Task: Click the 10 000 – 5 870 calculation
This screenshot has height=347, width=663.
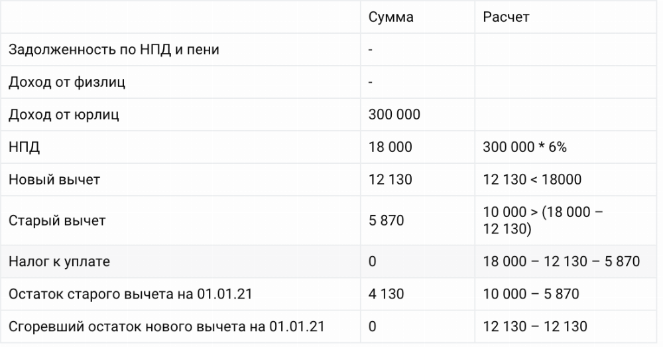Action: tap(531, 294)
